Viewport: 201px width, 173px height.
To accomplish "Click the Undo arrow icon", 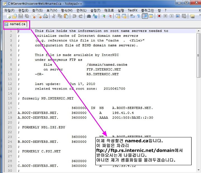I will coord(74,16).
